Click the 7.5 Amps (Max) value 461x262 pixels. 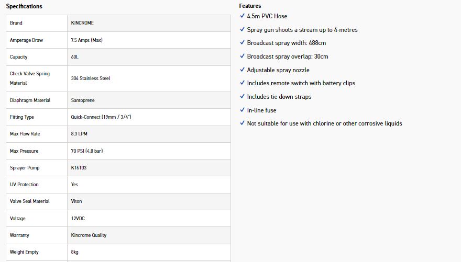86,40
